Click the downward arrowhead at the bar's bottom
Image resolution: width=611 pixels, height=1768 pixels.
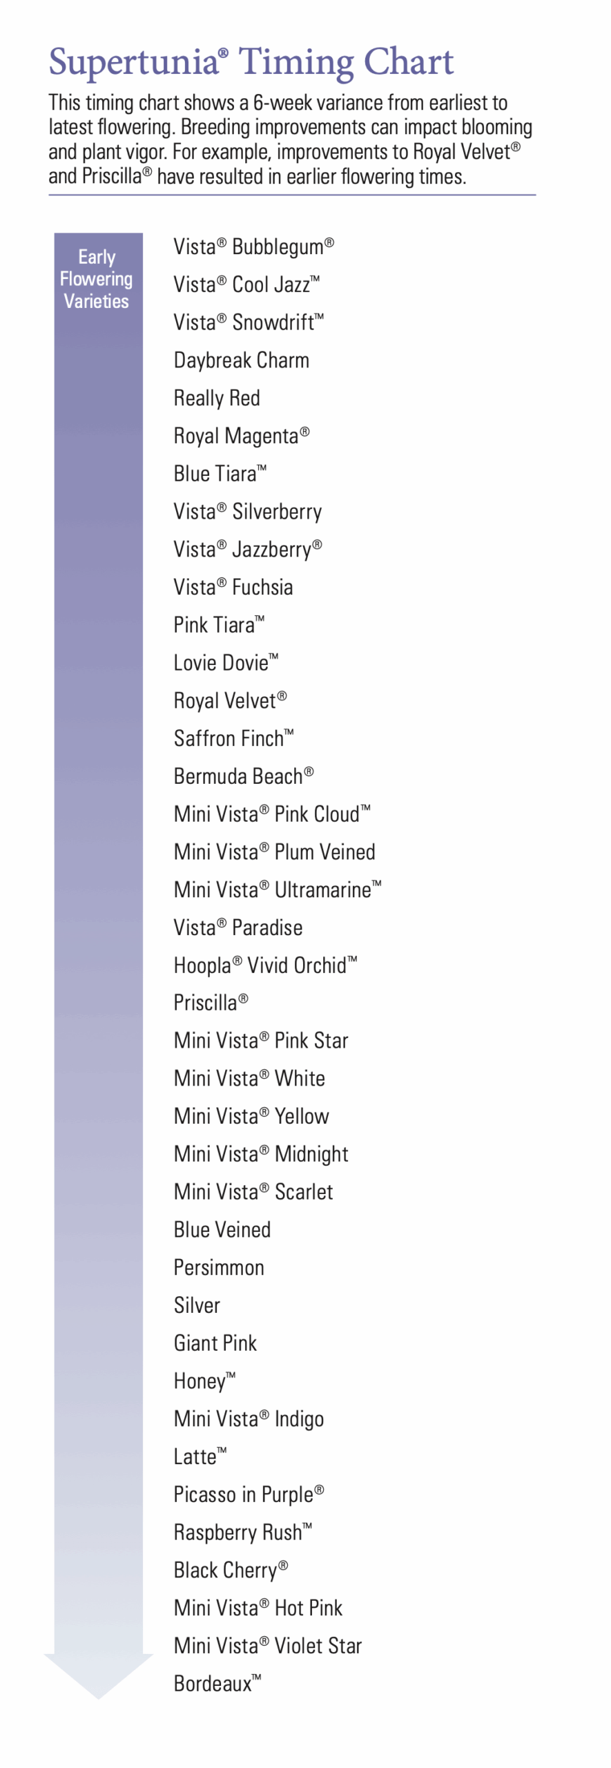[x=98, y=1675]
